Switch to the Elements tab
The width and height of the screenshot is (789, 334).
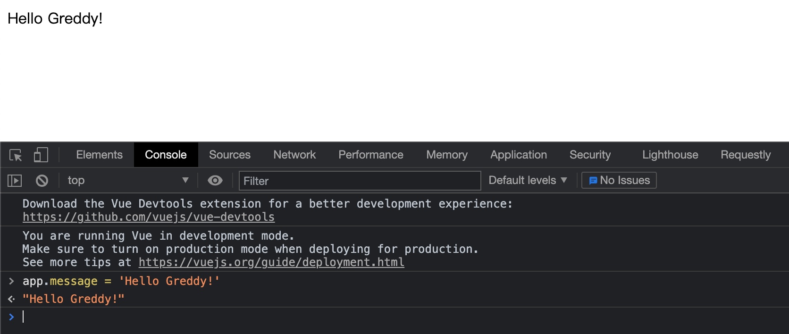click(99, 155)
